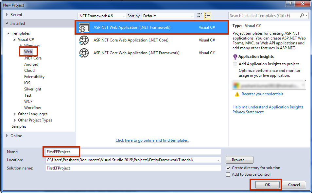Click the Cancel button
The height and width of the screenshot is (193, 312).
tap(294, 185)
